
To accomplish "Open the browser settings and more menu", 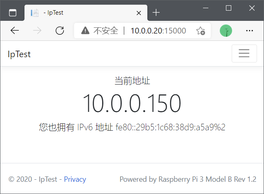I will (249, 31).
